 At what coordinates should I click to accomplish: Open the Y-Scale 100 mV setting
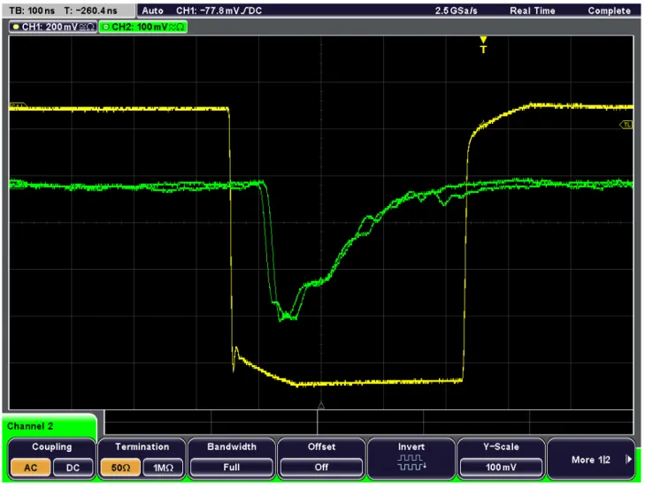coord(501,467)
